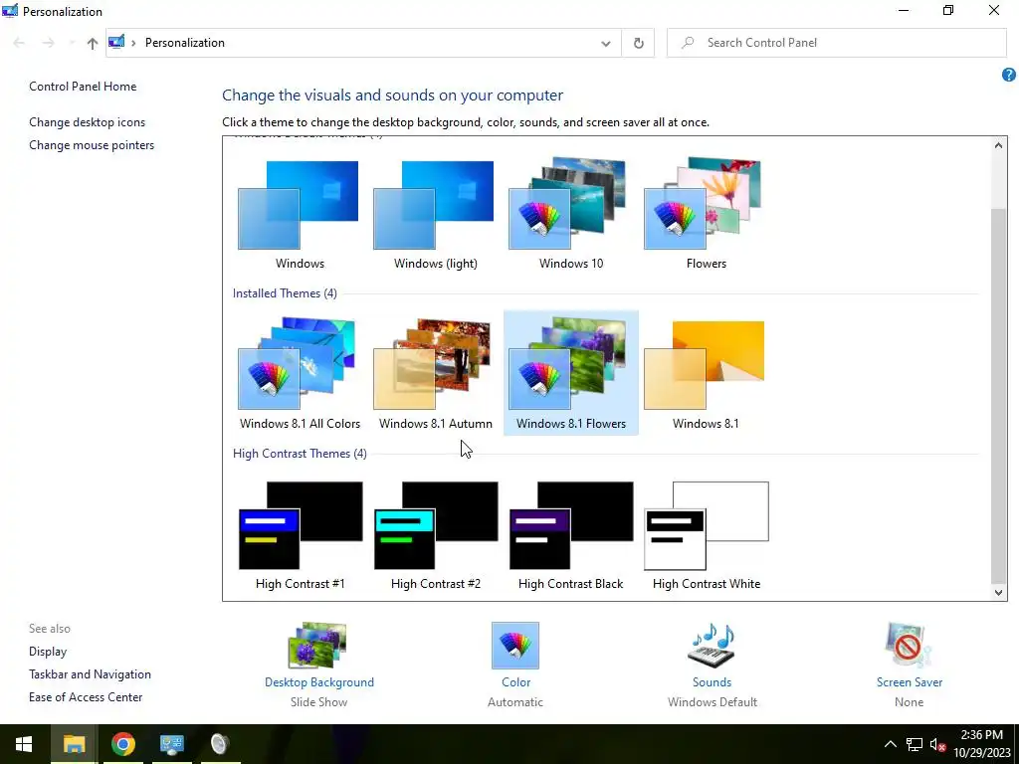The height and width of the screenshot is (764, 1019).
Task: Go to Control Panel Home
Action: pos(83,87)
